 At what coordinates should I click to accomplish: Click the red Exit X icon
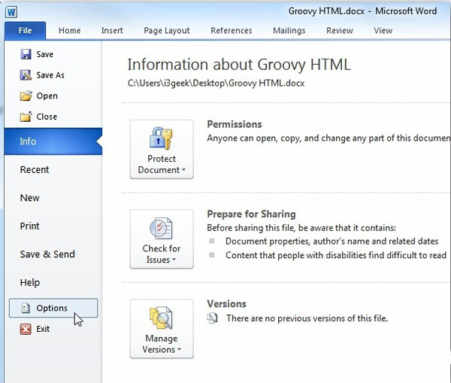point(26,329)
